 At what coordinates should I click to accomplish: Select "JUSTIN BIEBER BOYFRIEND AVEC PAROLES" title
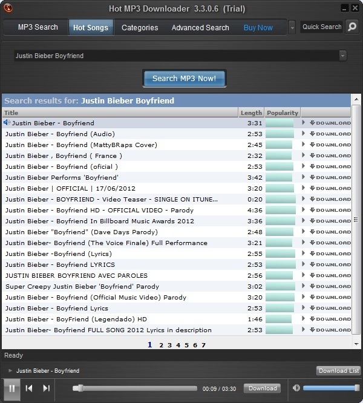(x=76, y=275)
